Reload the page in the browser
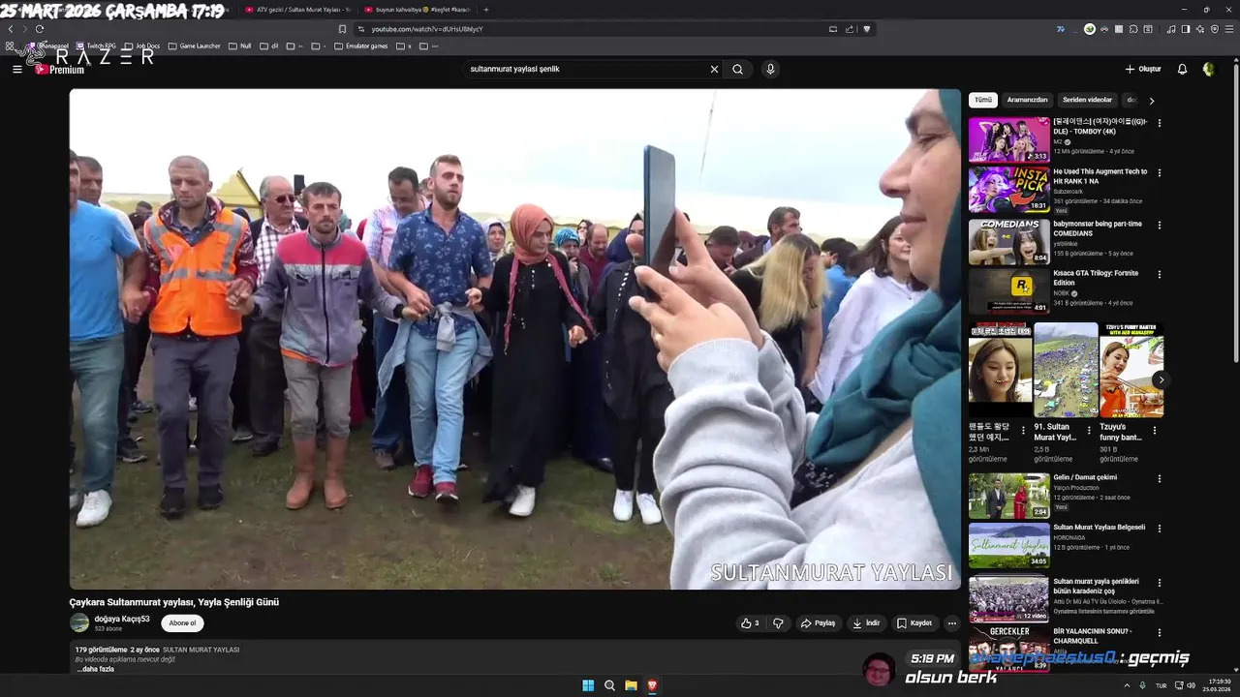This screenshot has width=1240, height=697. tap(40, 29)
